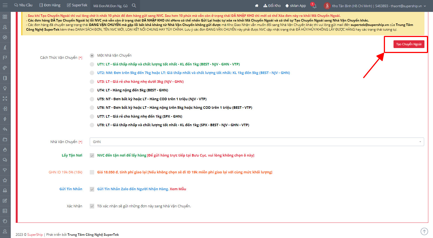Click the light bulb icon in the sidebar
433x238 pixels.
[x=5, y=88]
